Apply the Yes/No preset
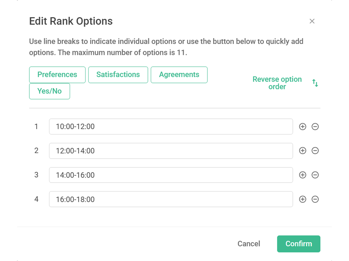The image size is (349, 261). (49, 91)
